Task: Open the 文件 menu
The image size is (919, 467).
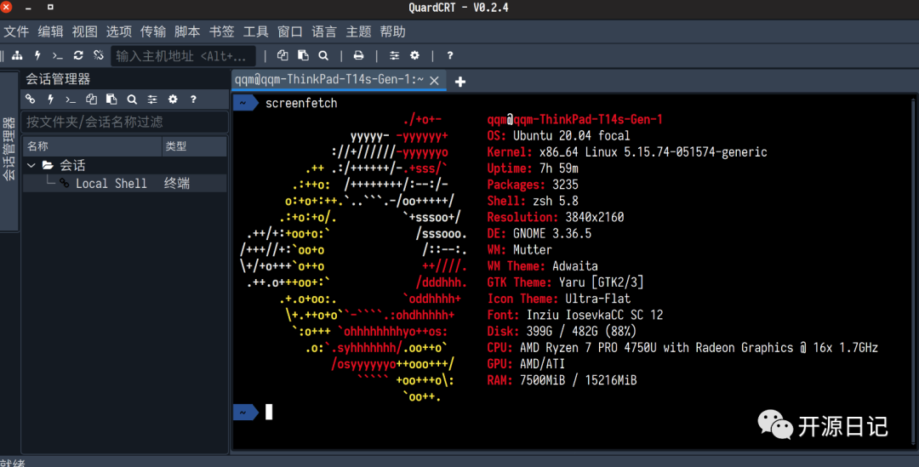Action: point(16,31)
